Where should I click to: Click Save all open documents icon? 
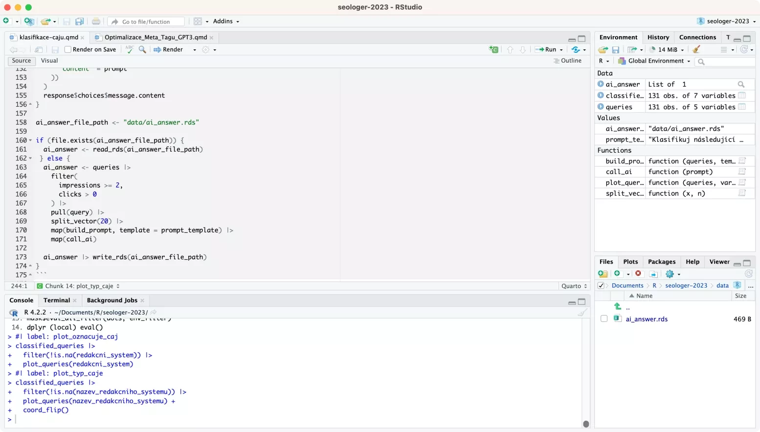(79, 22)
